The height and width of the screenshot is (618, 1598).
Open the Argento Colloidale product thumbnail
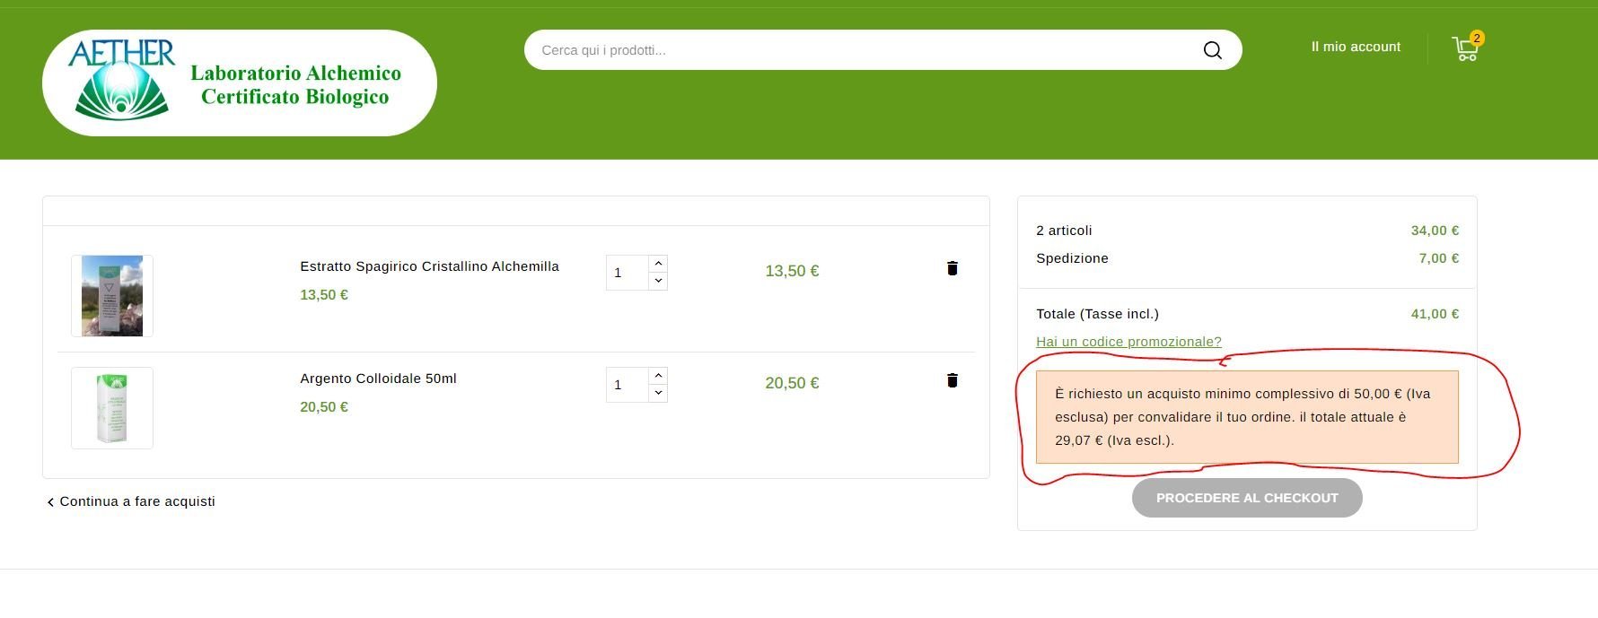click(112, 408)
